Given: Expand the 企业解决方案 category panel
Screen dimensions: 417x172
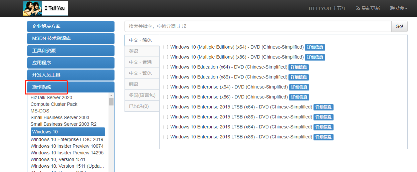Looking at the screenshot, I should 71,26.
